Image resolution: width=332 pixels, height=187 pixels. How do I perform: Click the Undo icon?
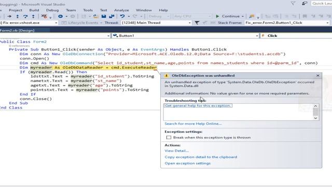[122, 16]
